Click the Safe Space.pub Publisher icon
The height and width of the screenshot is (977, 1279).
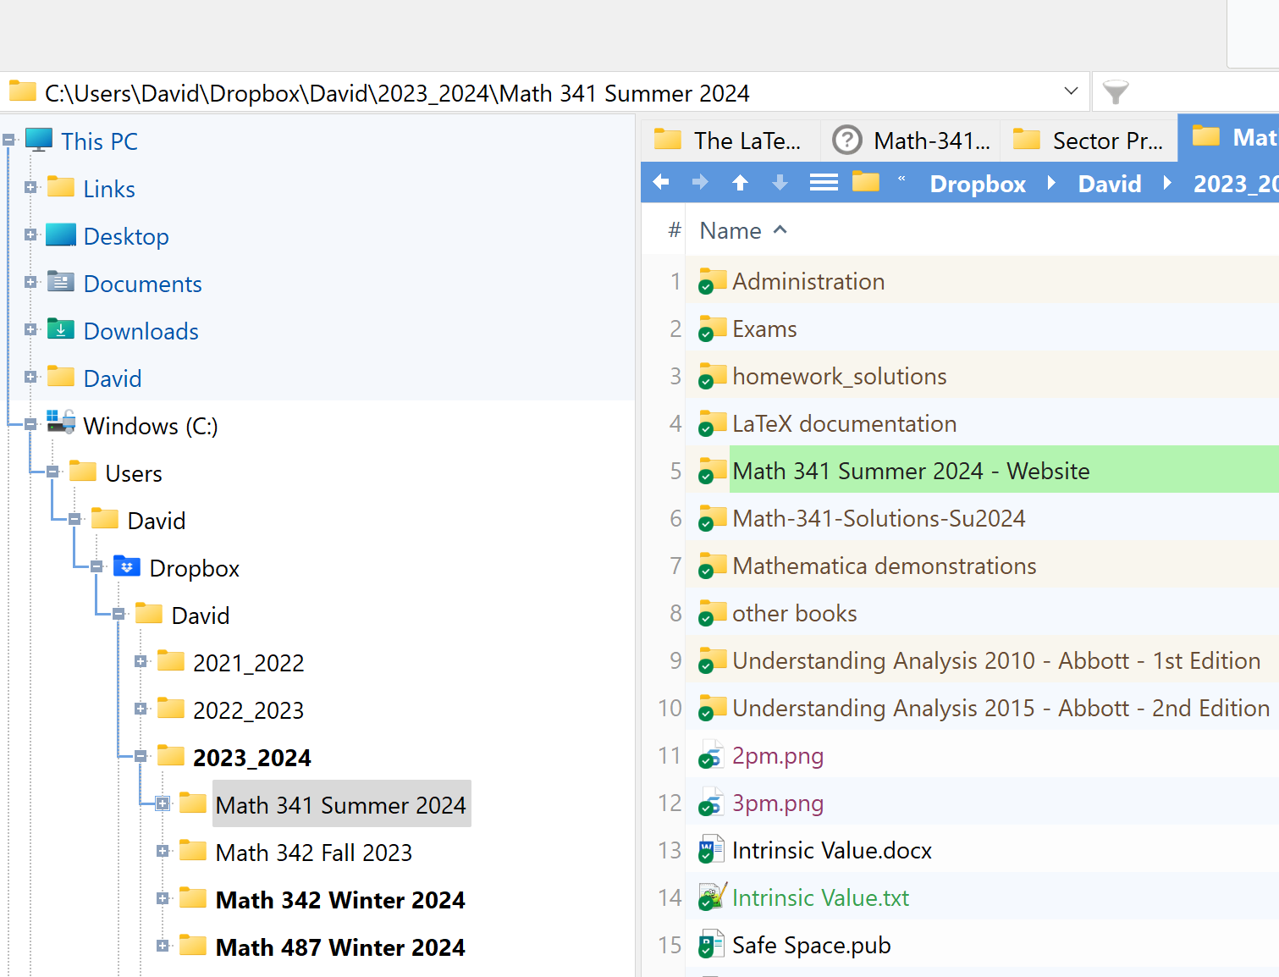tap(711, 945)
